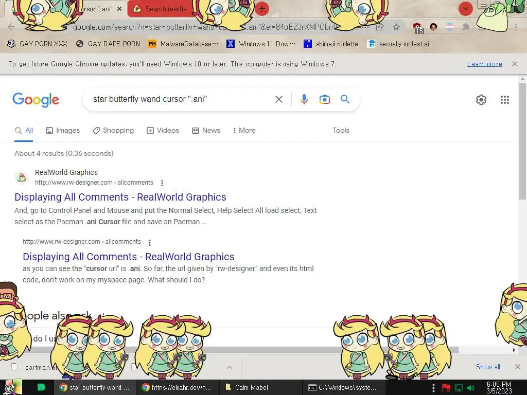Open shimeji roulette bookmark
This screenshot has width=527, height=395.
(x=331, y=44)
